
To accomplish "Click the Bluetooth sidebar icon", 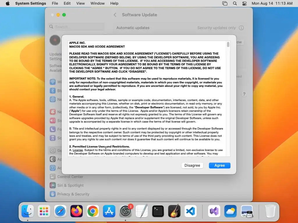I will (53, 91).
